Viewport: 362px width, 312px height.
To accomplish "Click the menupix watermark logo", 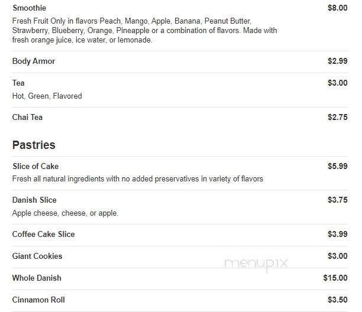I will tap(256, 264).
